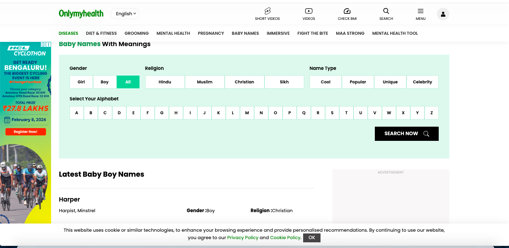Toggle the All gender filter
Image resolution: width=509 pixels, height=248 pixels.
(x=128, y=82)
